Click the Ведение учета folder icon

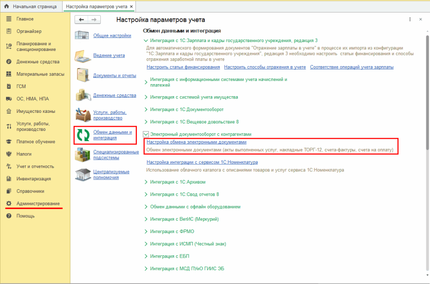[83, 56]
